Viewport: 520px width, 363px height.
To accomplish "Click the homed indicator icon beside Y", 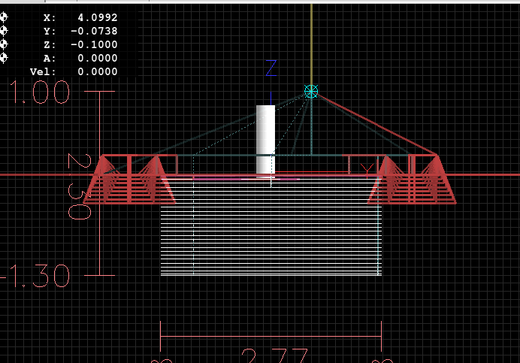I will coord(3,31).
